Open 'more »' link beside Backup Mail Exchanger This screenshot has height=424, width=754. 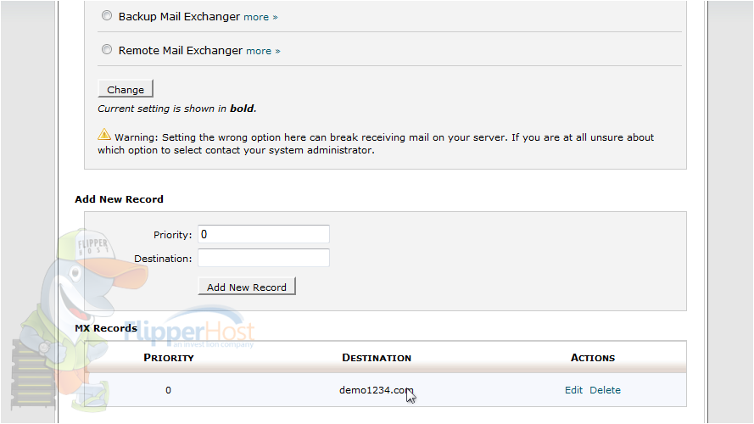(260, 17)
